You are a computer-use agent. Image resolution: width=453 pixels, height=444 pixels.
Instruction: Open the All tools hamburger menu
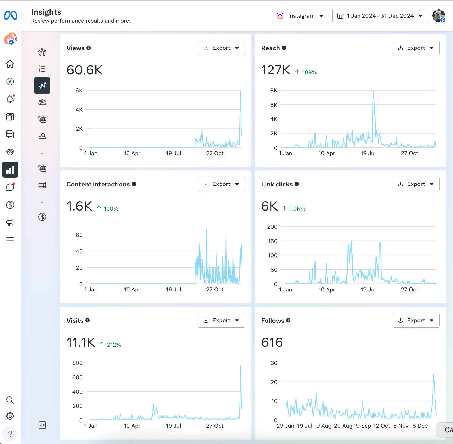click(10, 240)
